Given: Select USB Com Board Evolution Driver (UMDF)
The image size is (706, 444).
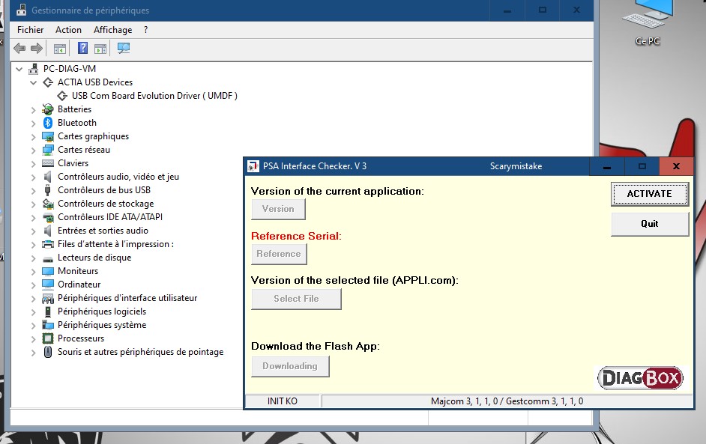Looking at the screenshot, I should [154, 96].
